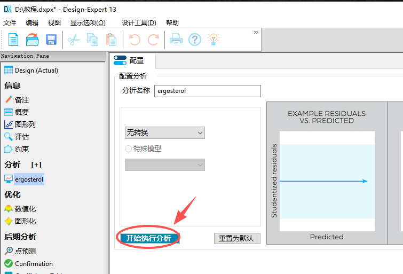Click the 分析名称 text field
The image size is (403, 274).
point(207,91)
